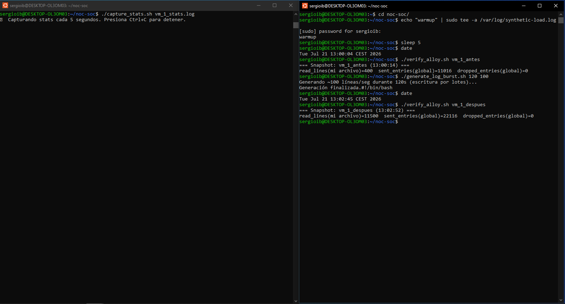Close the left terminal window
This screenshot has width=565, height=304.
[x=291, y=5]
